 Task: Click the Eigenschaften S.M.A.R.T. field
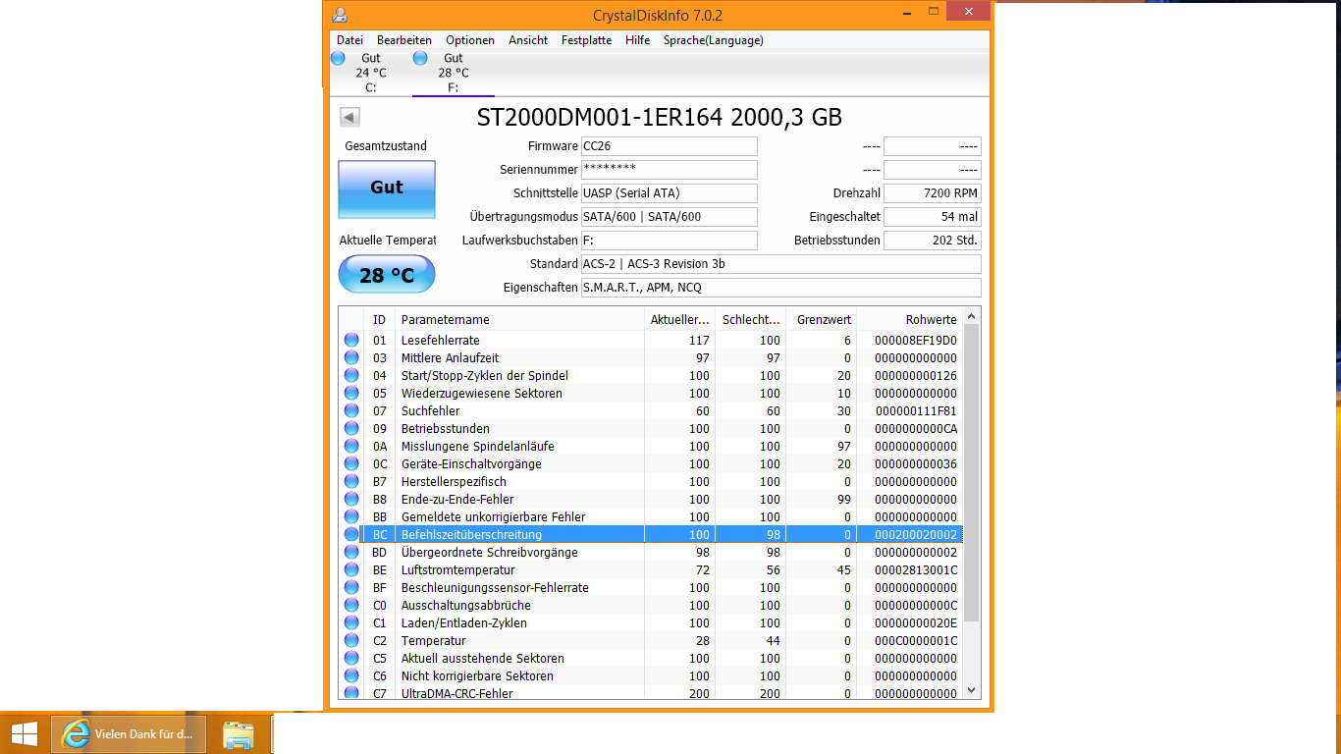tap(780, 288)
